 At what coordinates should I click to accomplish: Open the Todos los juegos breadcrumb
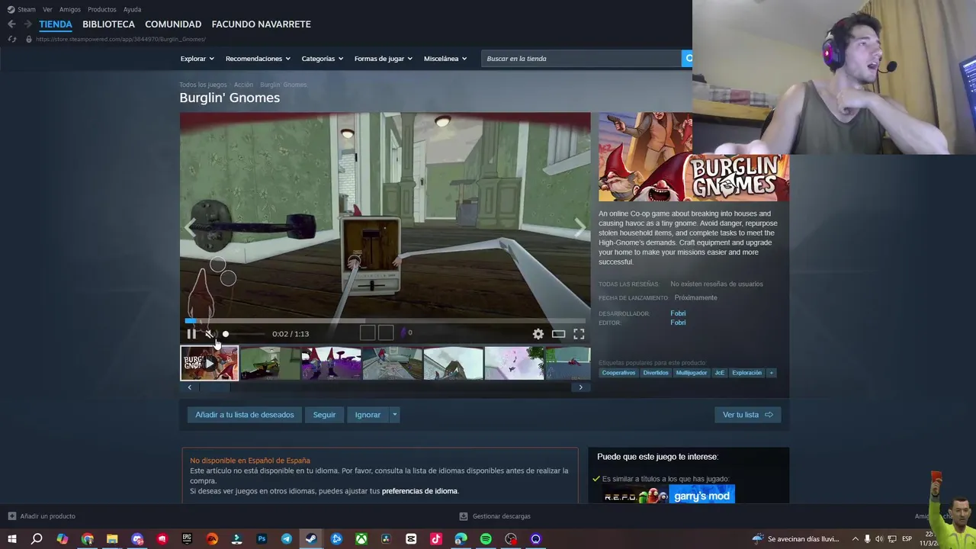(203, 85)
